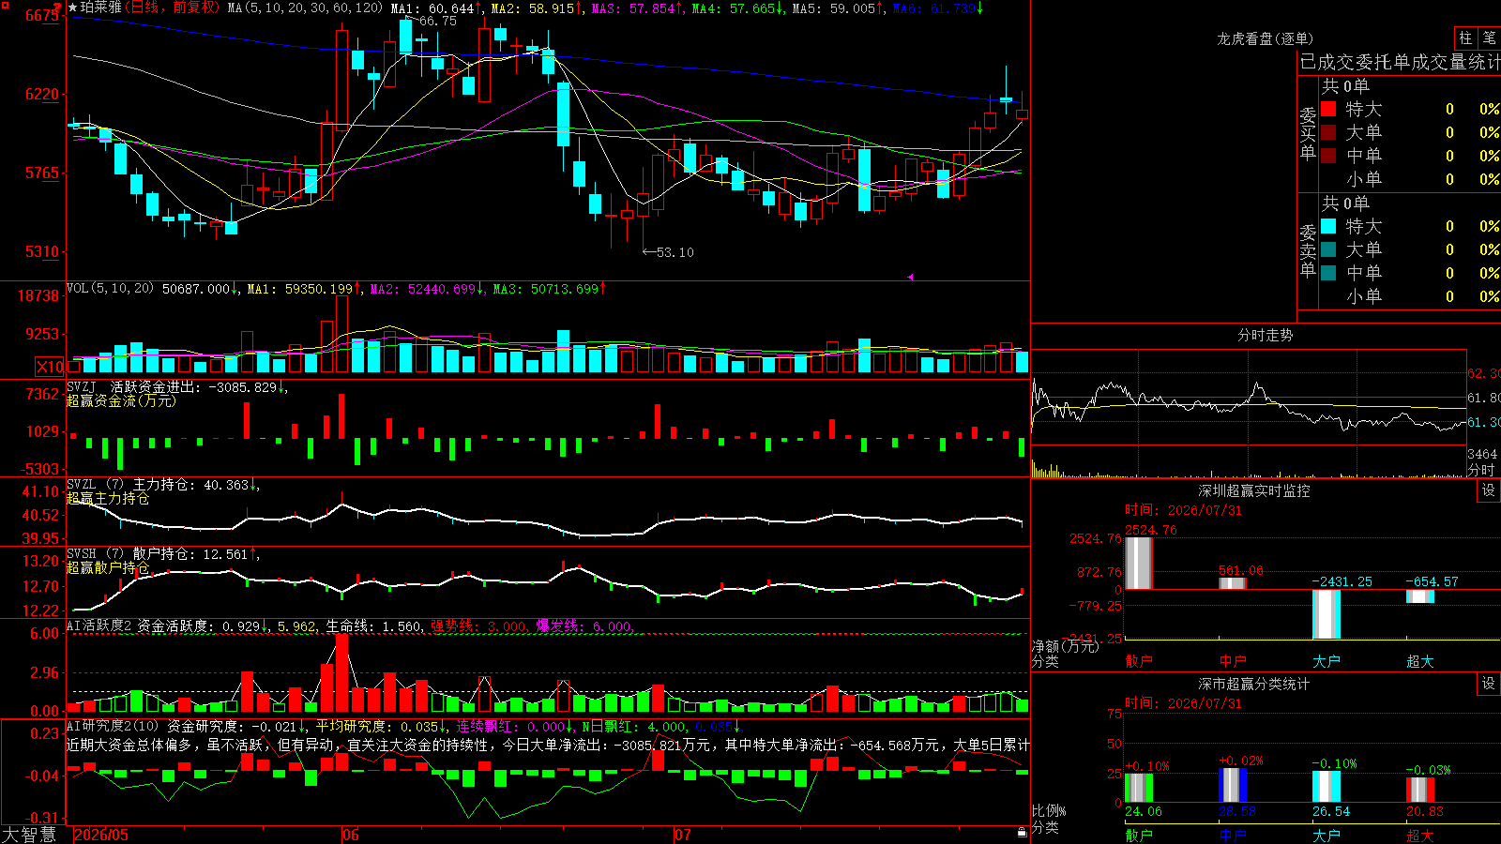This screenshot has width=1501, height=844.
Task: Click the 强势线: 3.000 label
Action: click(x=478, y=625)
